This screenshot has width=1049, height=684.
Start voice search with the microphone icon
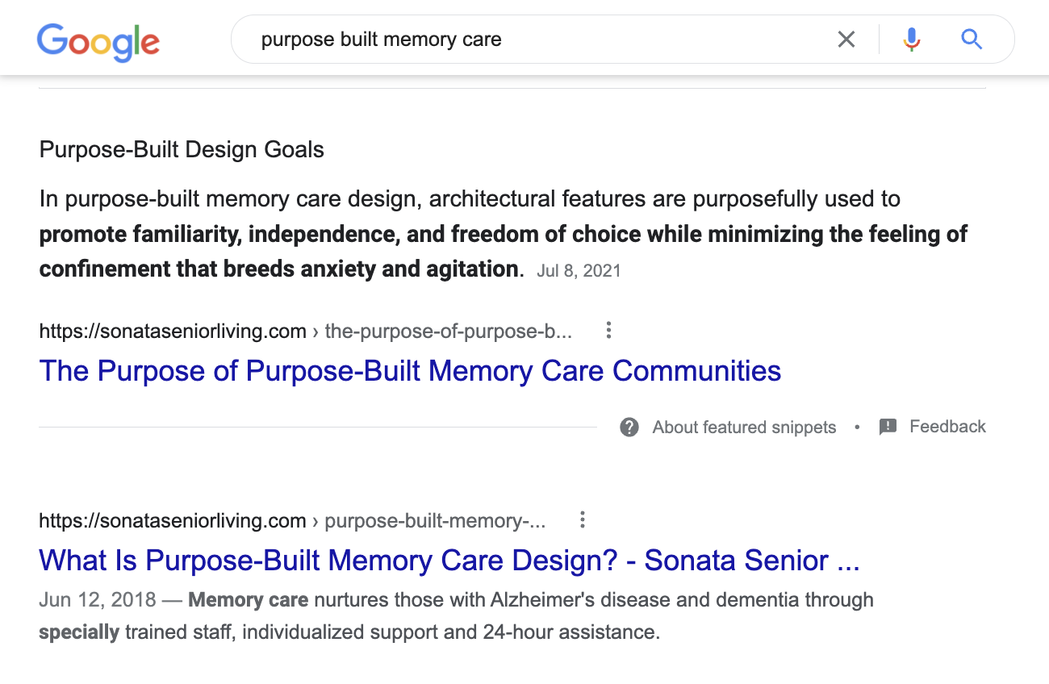(912, 39)
